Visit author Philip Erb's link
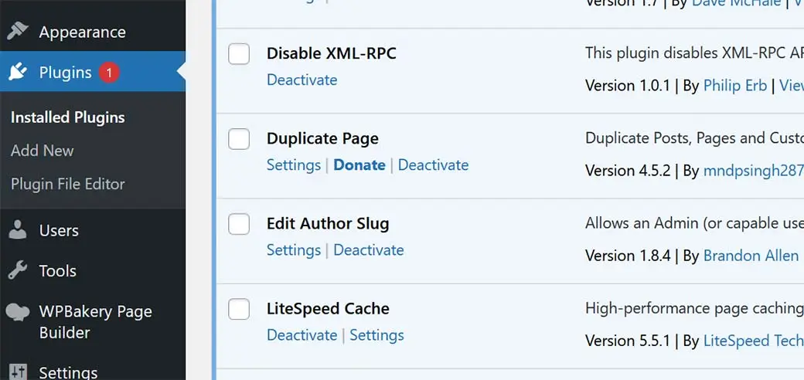Screen dimensions: 804x380 [735, 85]
